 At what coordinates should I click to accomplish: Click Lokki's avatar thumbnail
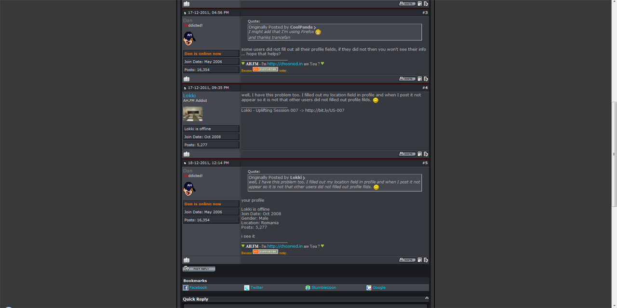193,114
